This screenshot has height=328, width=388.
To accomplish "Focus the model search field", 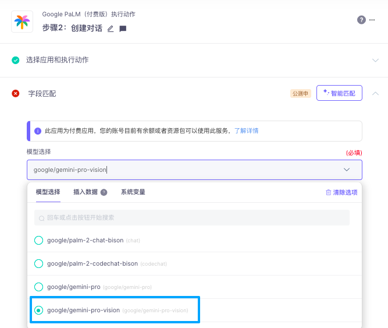I will pos(192,218).
